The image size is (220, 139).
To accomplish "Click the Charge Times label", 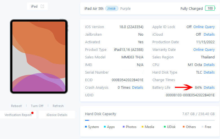I will [x=164, y=80].
